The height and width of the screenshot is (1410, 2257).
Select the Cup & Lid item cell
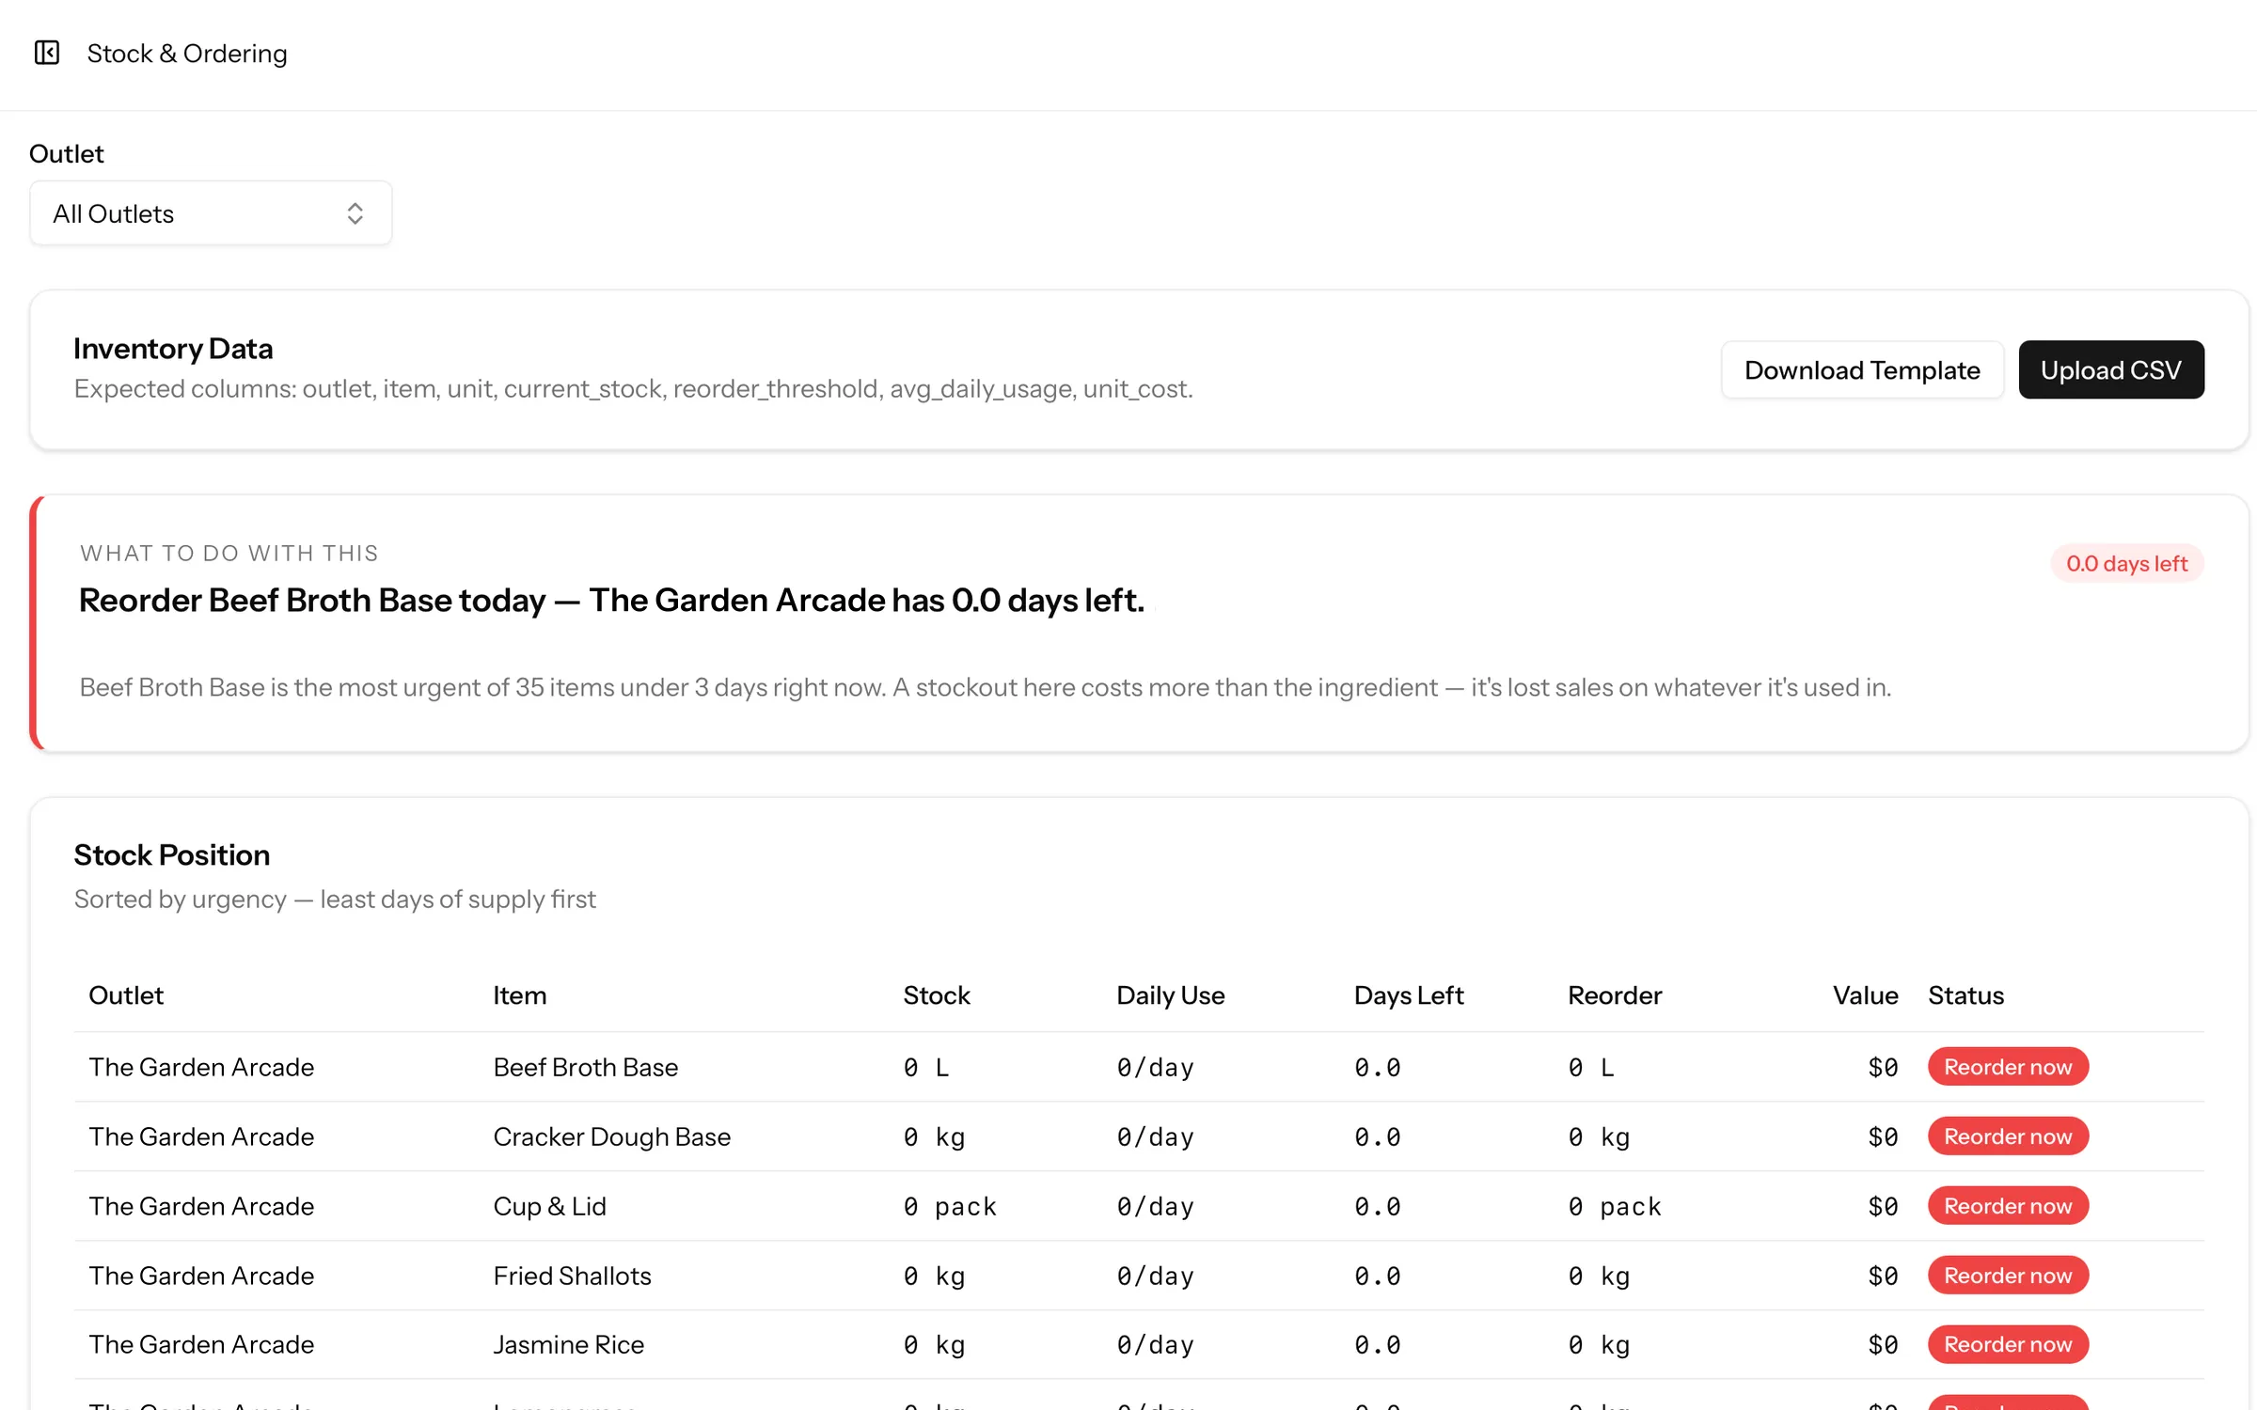click(x=549, y=1206)
